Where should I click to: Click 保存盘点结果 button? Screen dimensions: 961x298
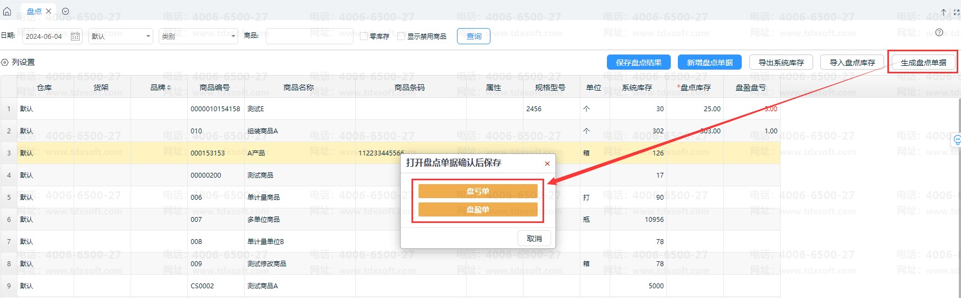click(638, 63)
